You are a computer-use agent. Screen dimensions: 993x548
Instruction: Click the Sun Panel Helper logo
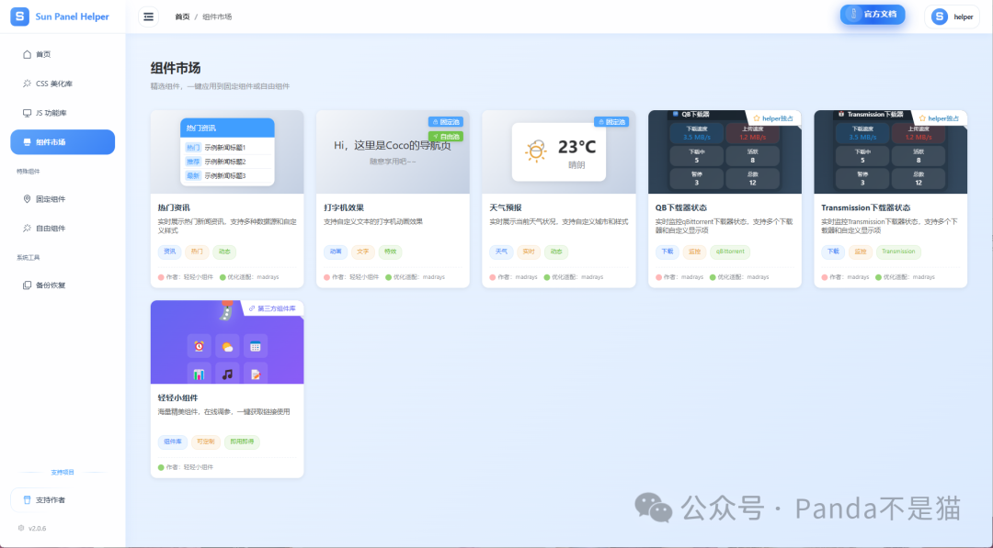click(x=59, y=16)
